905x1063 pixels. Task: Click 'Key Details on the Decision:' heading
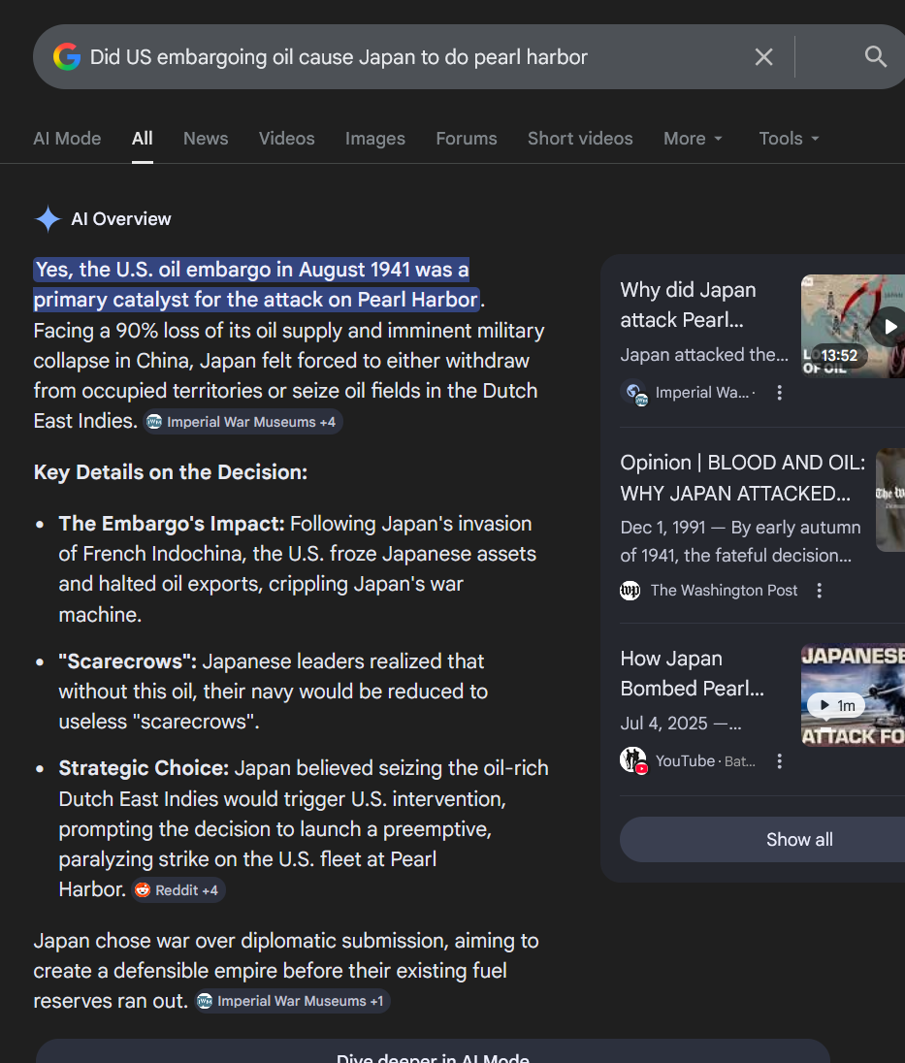tap(170, 471)
